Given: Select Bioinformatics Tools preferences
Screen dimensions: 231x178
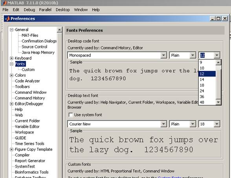Looking at the screenshot, I should [x=31, y=172].
